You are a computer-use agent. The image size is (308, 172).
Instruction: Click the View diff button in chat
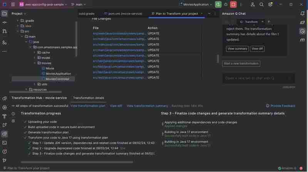(x=257, y=49)
